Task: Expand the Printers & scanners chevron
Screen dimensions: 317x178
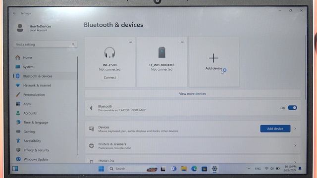Action: coord(295,145)
